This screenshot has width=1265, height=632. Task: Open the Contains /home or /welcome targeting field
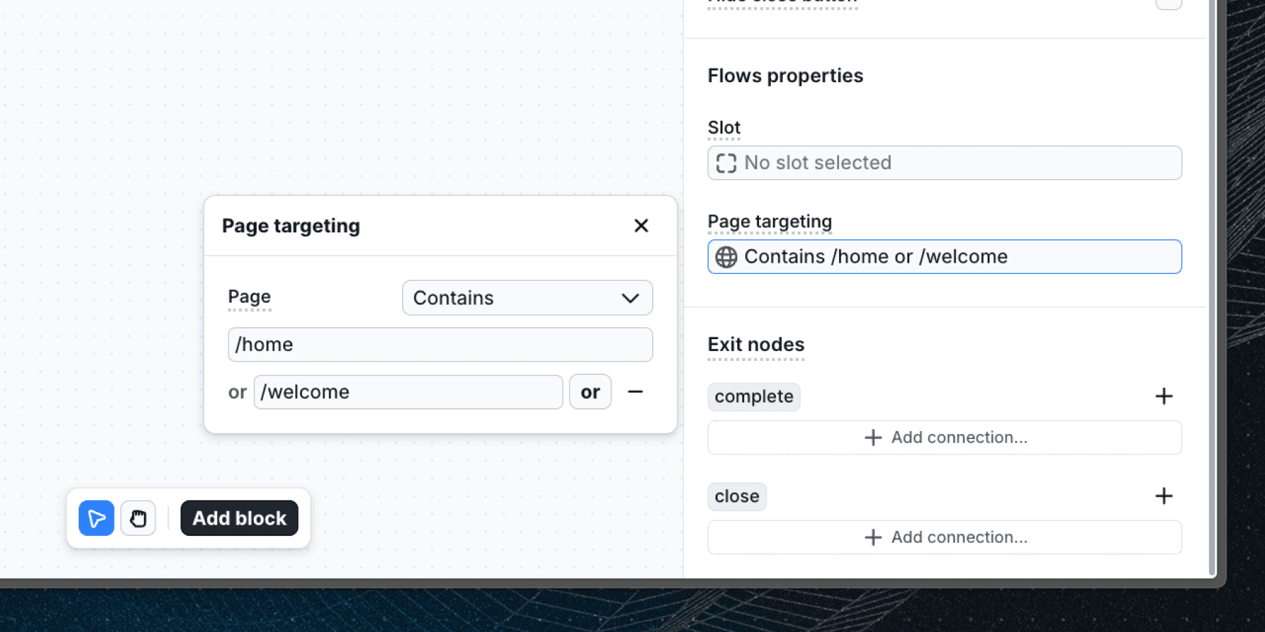(945, 257)
